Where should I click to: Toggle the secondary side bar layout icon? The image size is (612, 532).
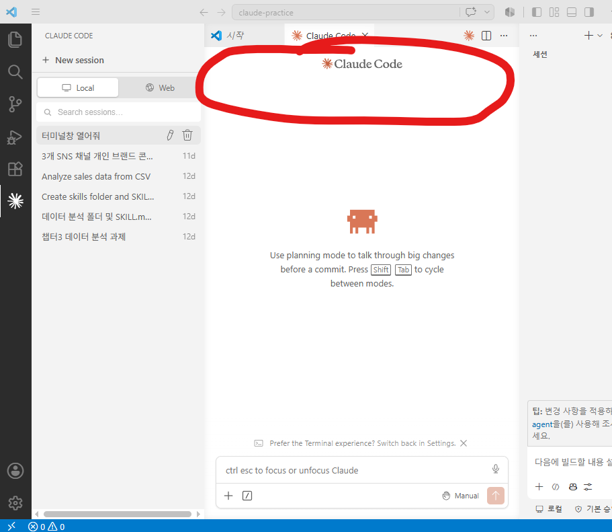(x=588, y=12)
